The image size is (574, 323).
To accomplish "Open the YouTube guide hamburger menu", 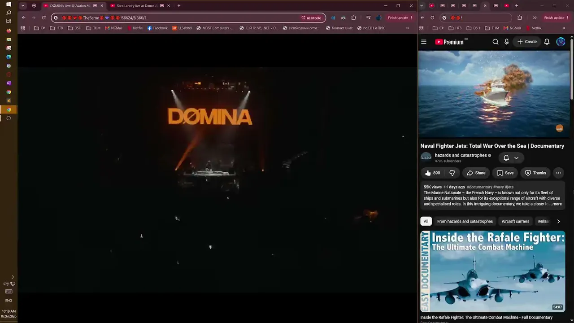I will (x=424, y=42).
